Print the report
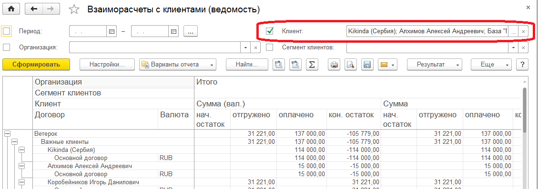The width and height of the screenshot is (538, 189). (334, 65)
